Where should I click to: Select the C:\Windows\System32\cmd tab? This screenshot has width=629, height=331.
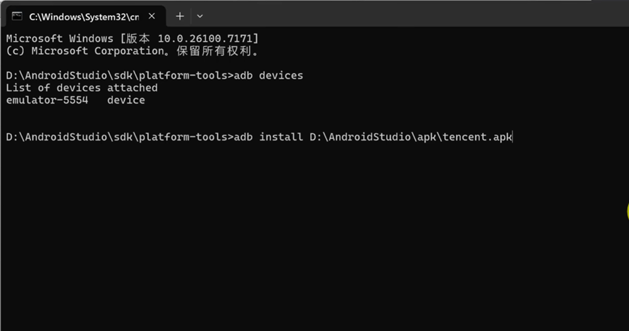[x=82, y=16]
